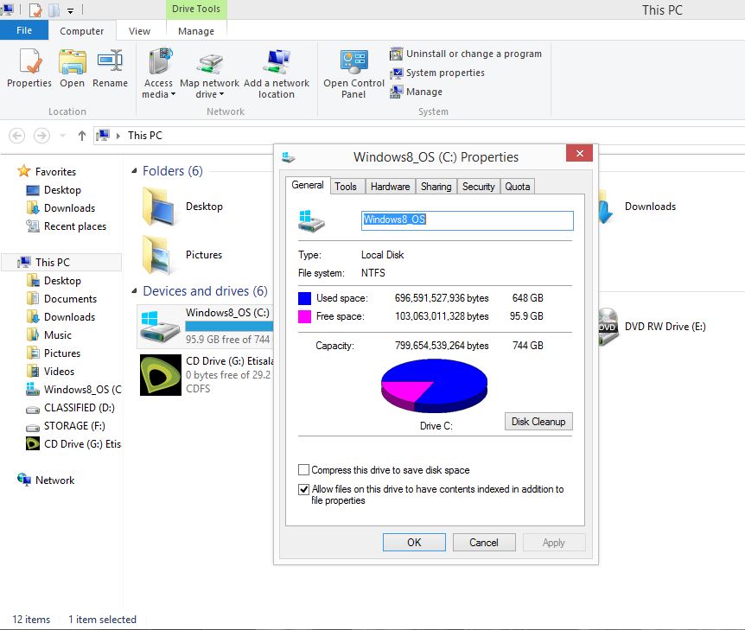Collapse Devices and drives (6) group
This screenshot has height=630, width=745.
click(x=135, y=290)
